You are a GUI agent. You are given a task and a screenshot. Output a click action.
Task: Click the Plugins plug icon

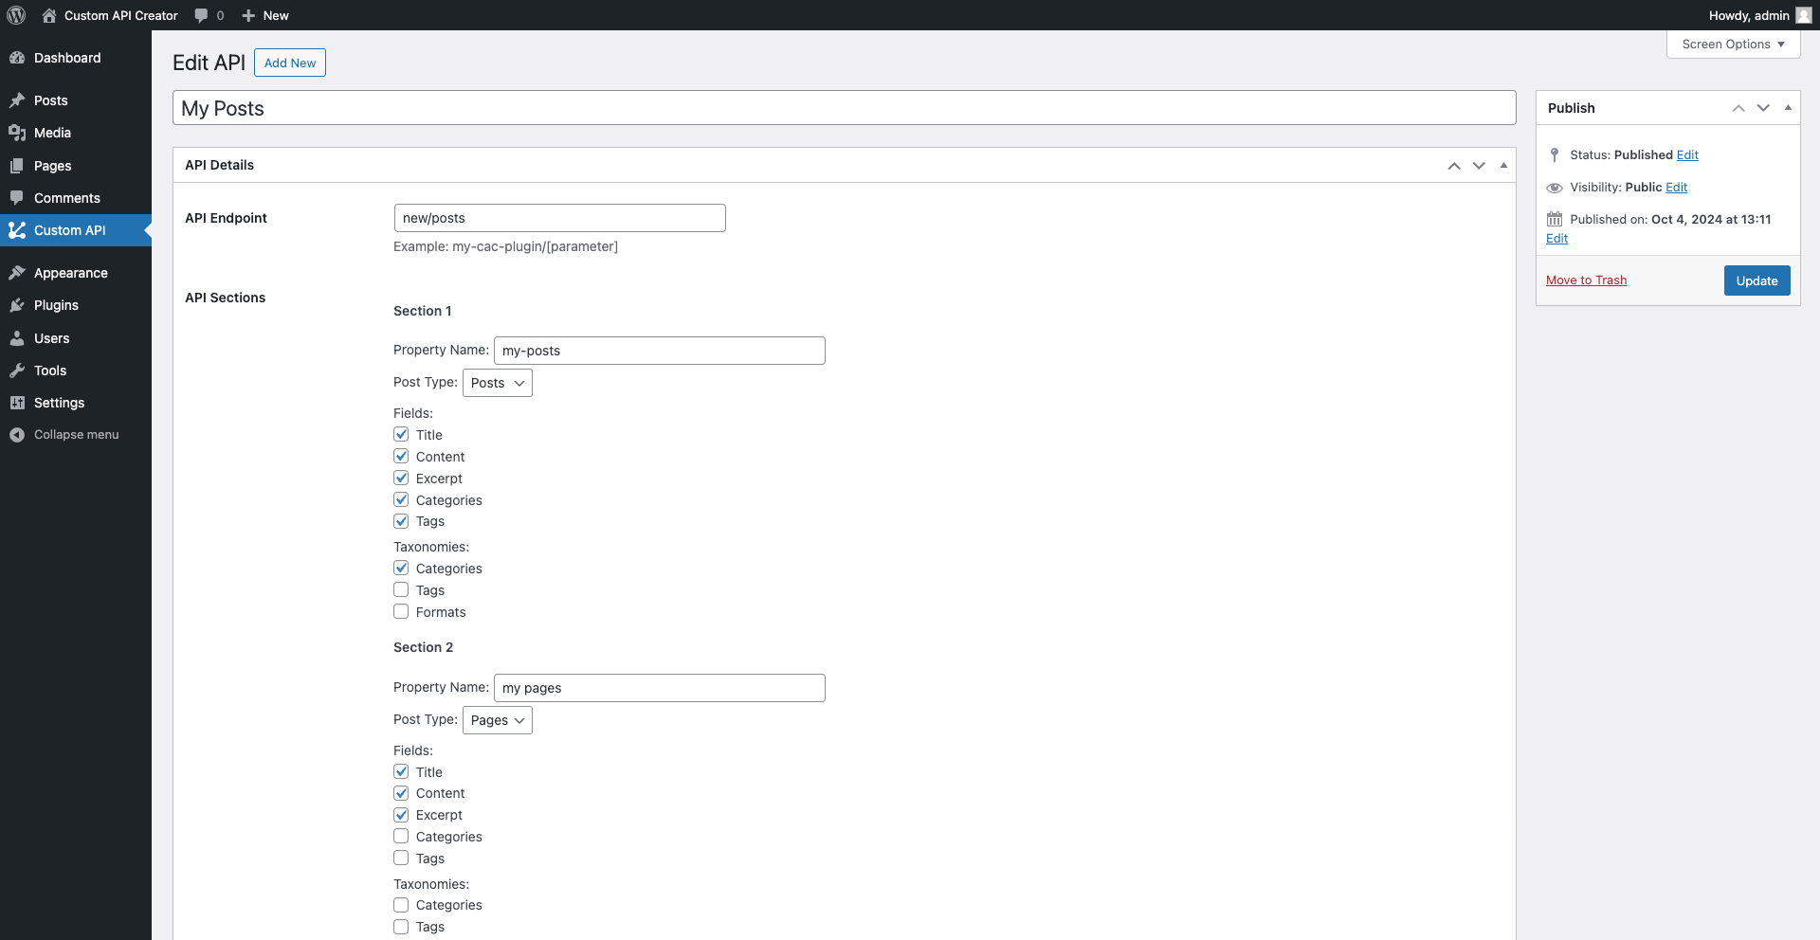[x=17, y=305]
